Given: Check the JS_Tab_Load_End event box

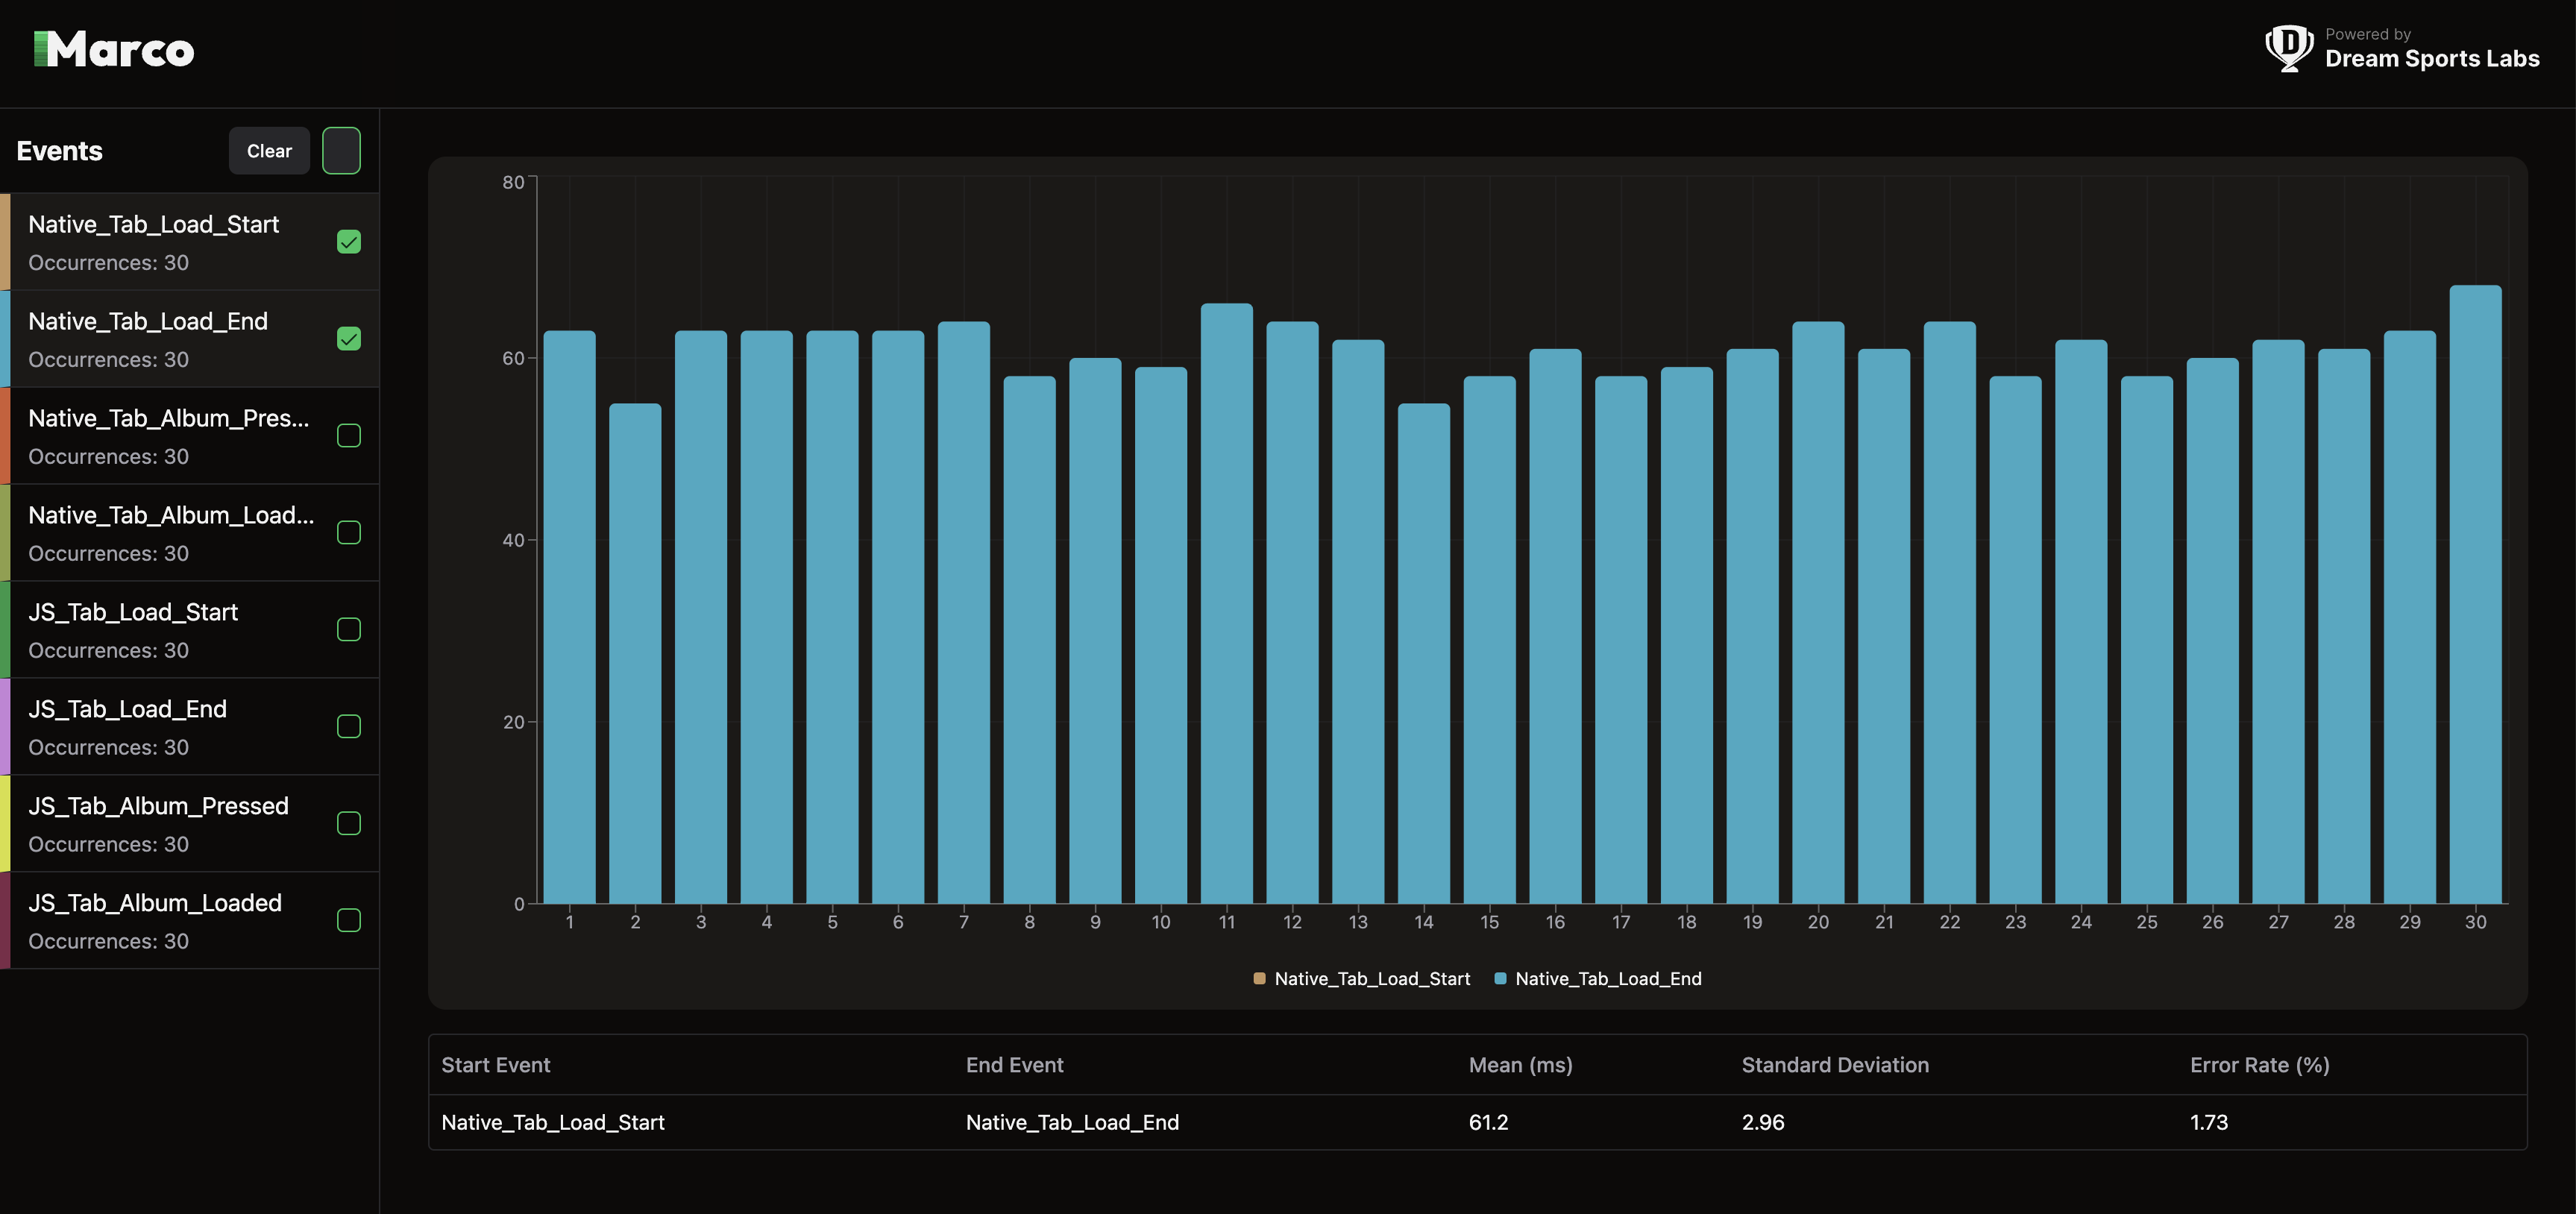Looking at the screenshot, I should pyautogui.click(x=348, y=727).
